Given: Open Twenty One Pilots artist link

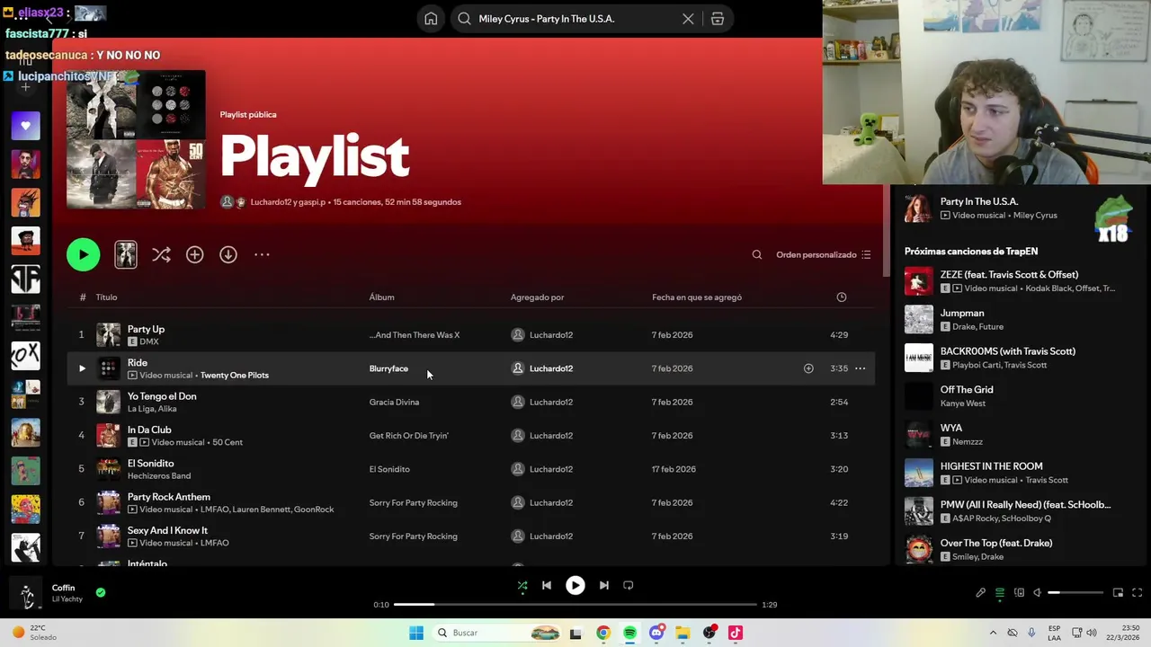Looking at the screenshot, I should [x=235, y=376].
